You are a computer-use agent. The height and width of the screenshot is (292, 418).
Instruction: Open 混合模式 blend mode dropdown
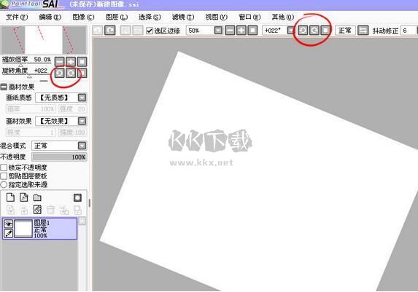tap(82, 146)
